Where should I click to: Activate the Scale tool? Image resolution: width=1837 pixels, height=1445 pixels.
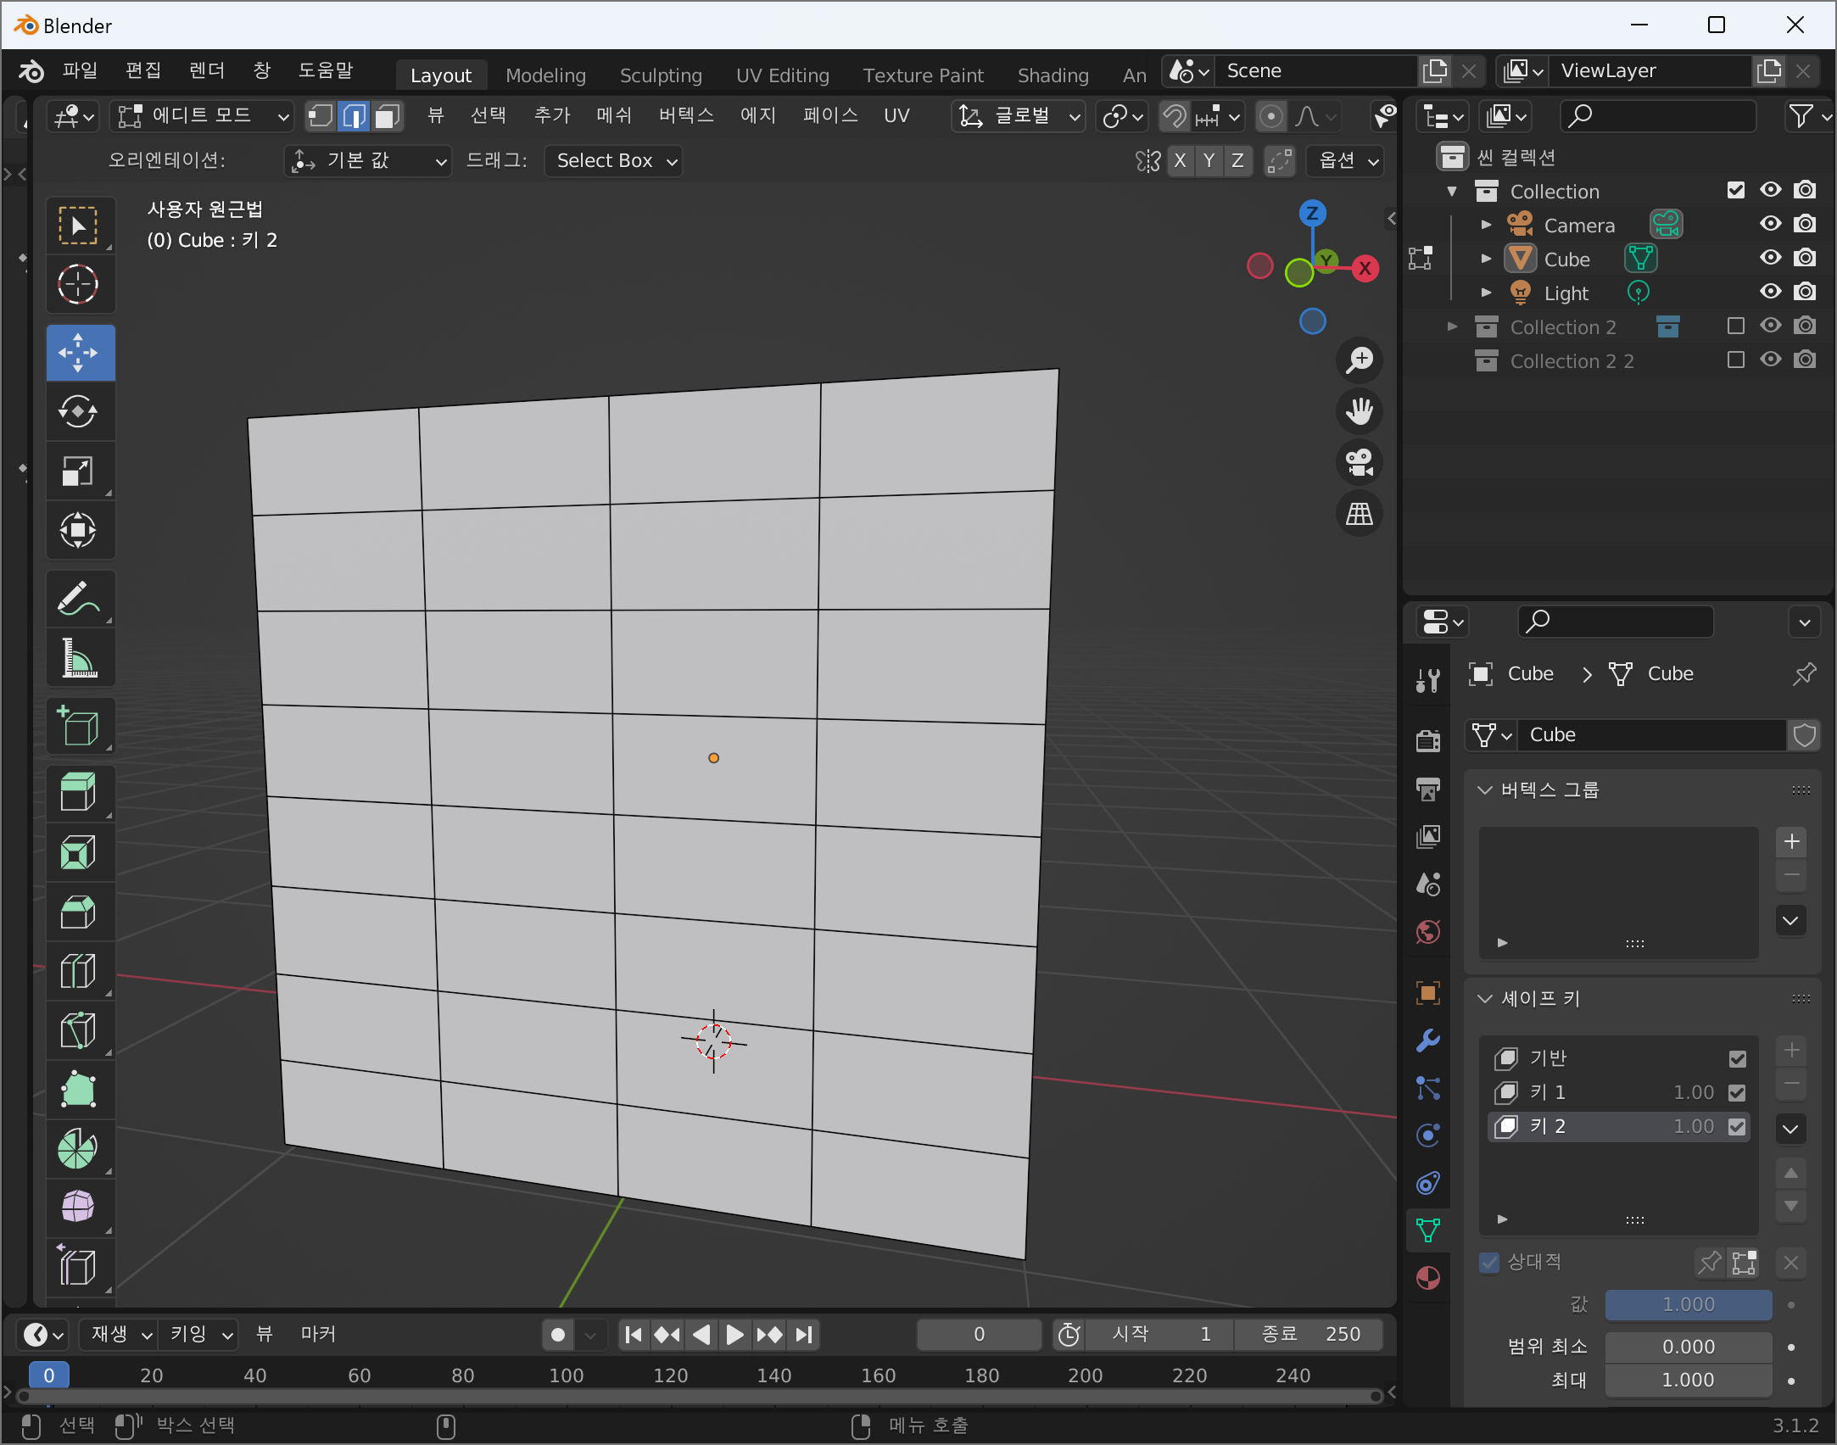79,471
